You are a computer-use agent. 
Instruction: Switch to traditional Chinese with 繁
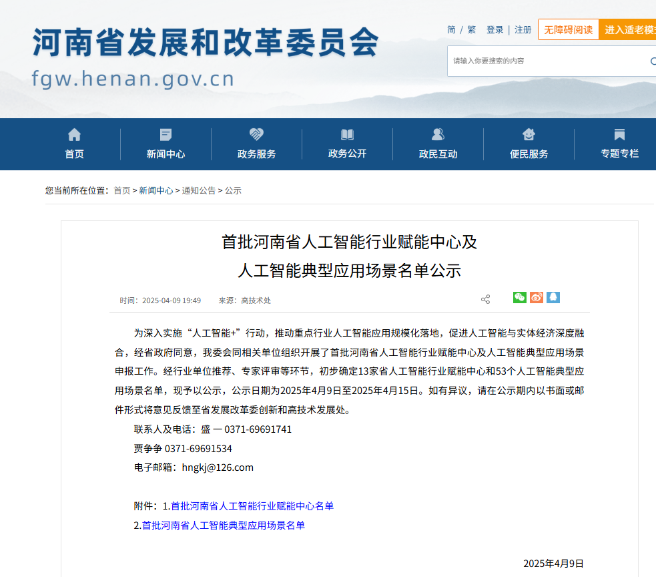click(472, 29)
